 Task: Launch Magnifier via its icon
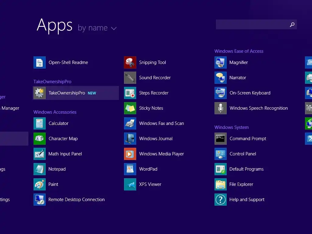(x=221, y=62)
